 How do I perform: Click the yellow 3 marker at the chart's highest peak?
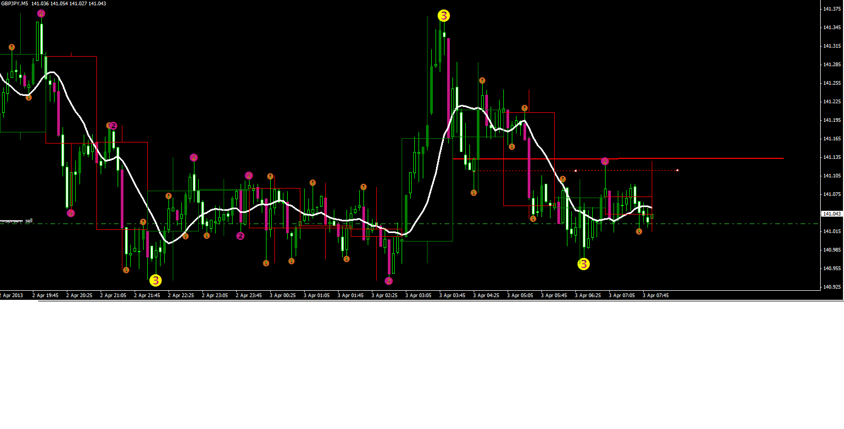click(x=443, y=16)
